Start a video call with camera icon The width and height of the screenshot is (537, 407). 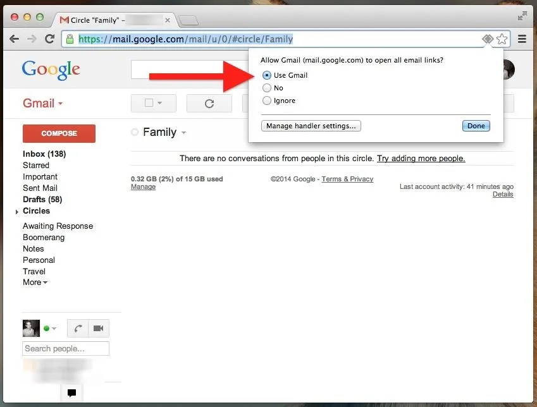coord(99,329)
